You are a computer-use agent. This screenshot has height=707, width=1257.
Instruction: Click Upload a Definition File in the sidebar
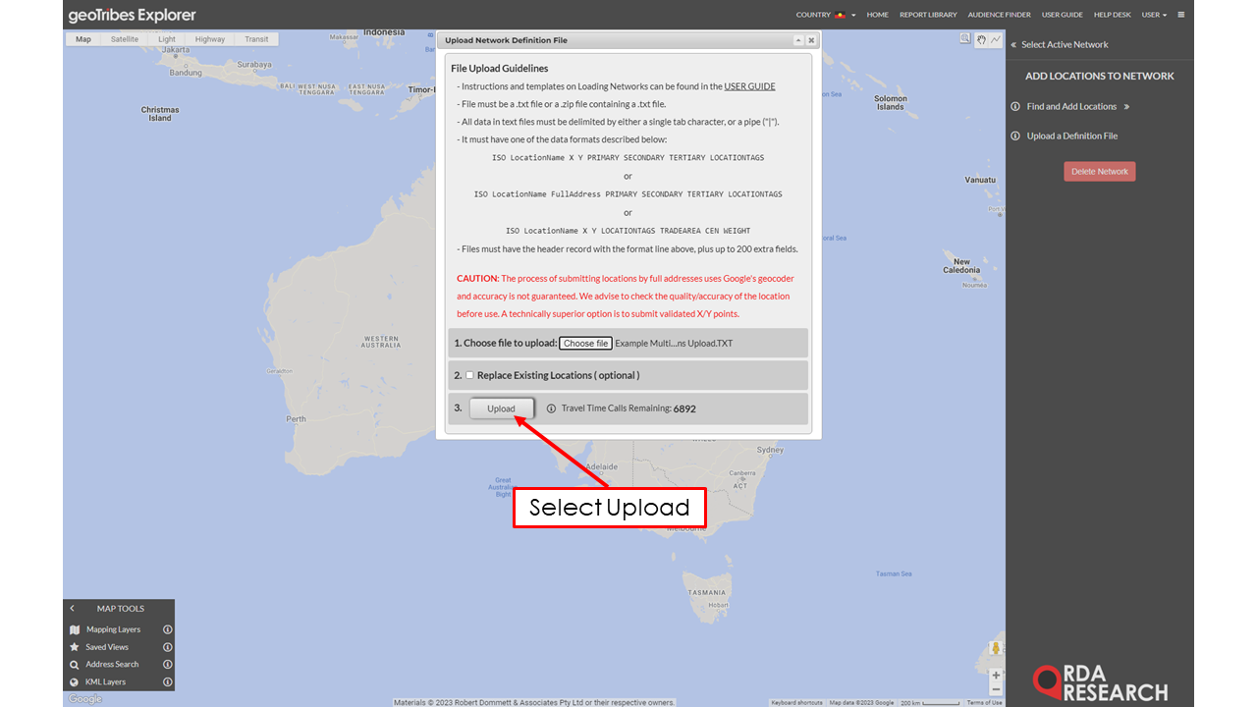click(x=1072, y=136)
